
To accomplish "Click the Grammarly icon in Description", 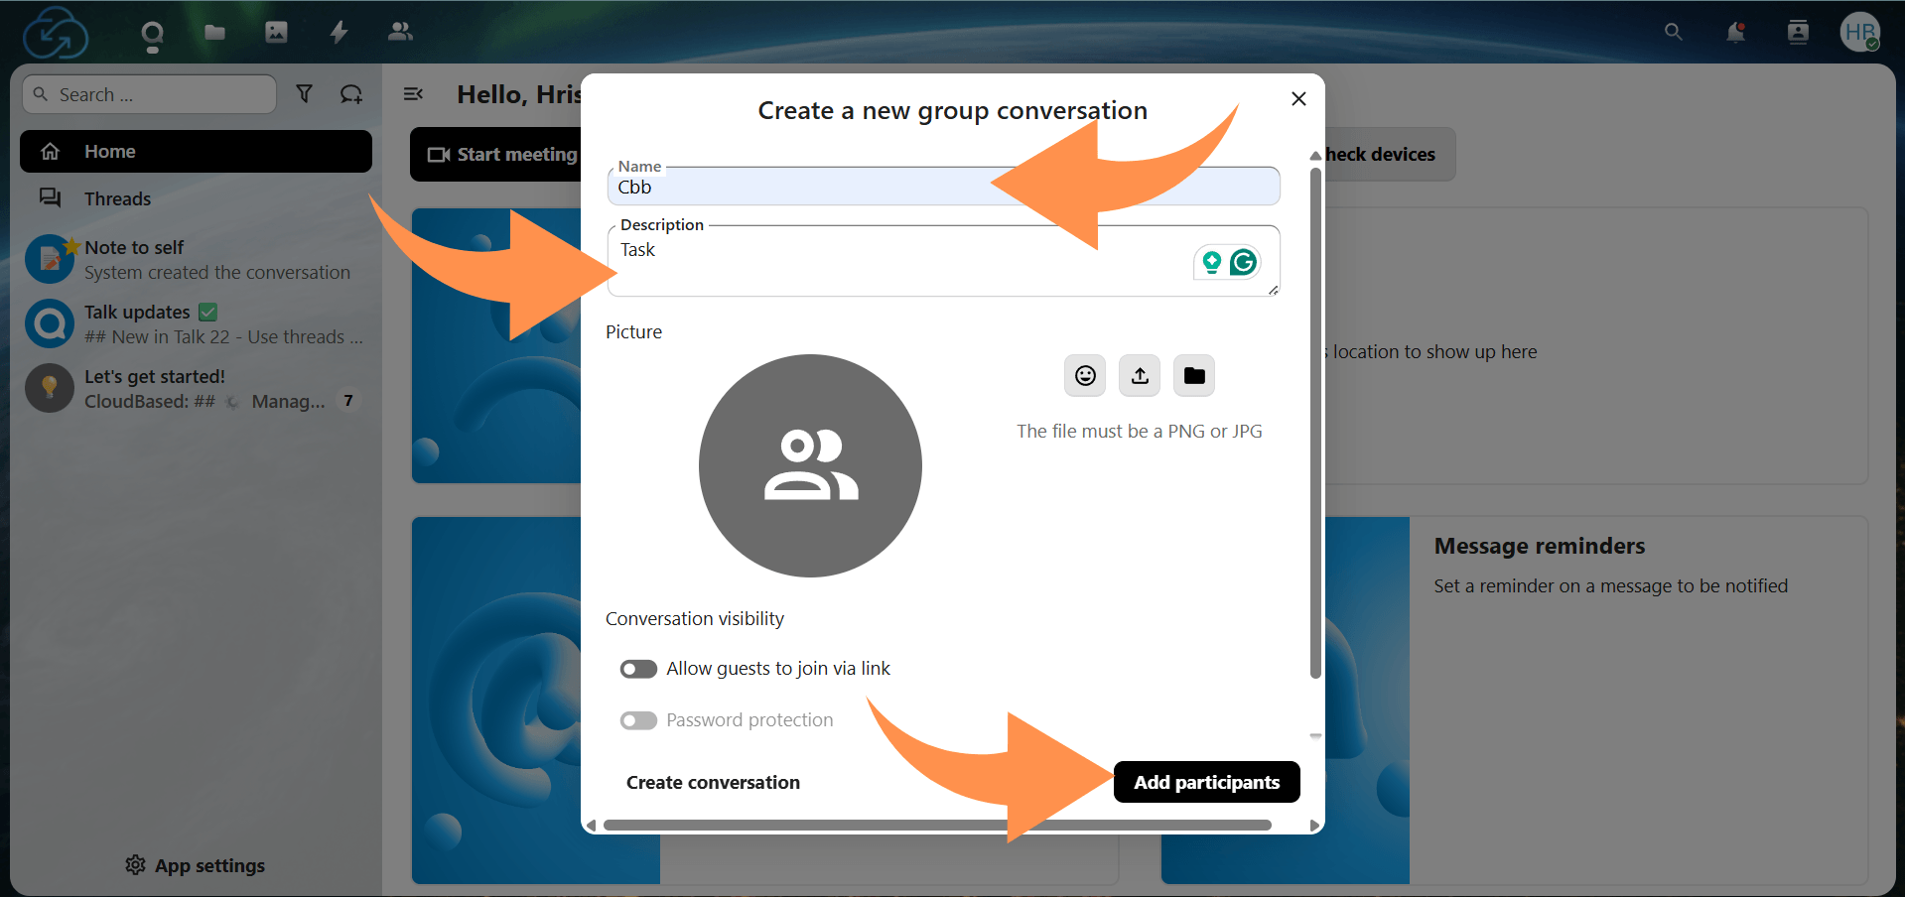I will point(1243,262).
